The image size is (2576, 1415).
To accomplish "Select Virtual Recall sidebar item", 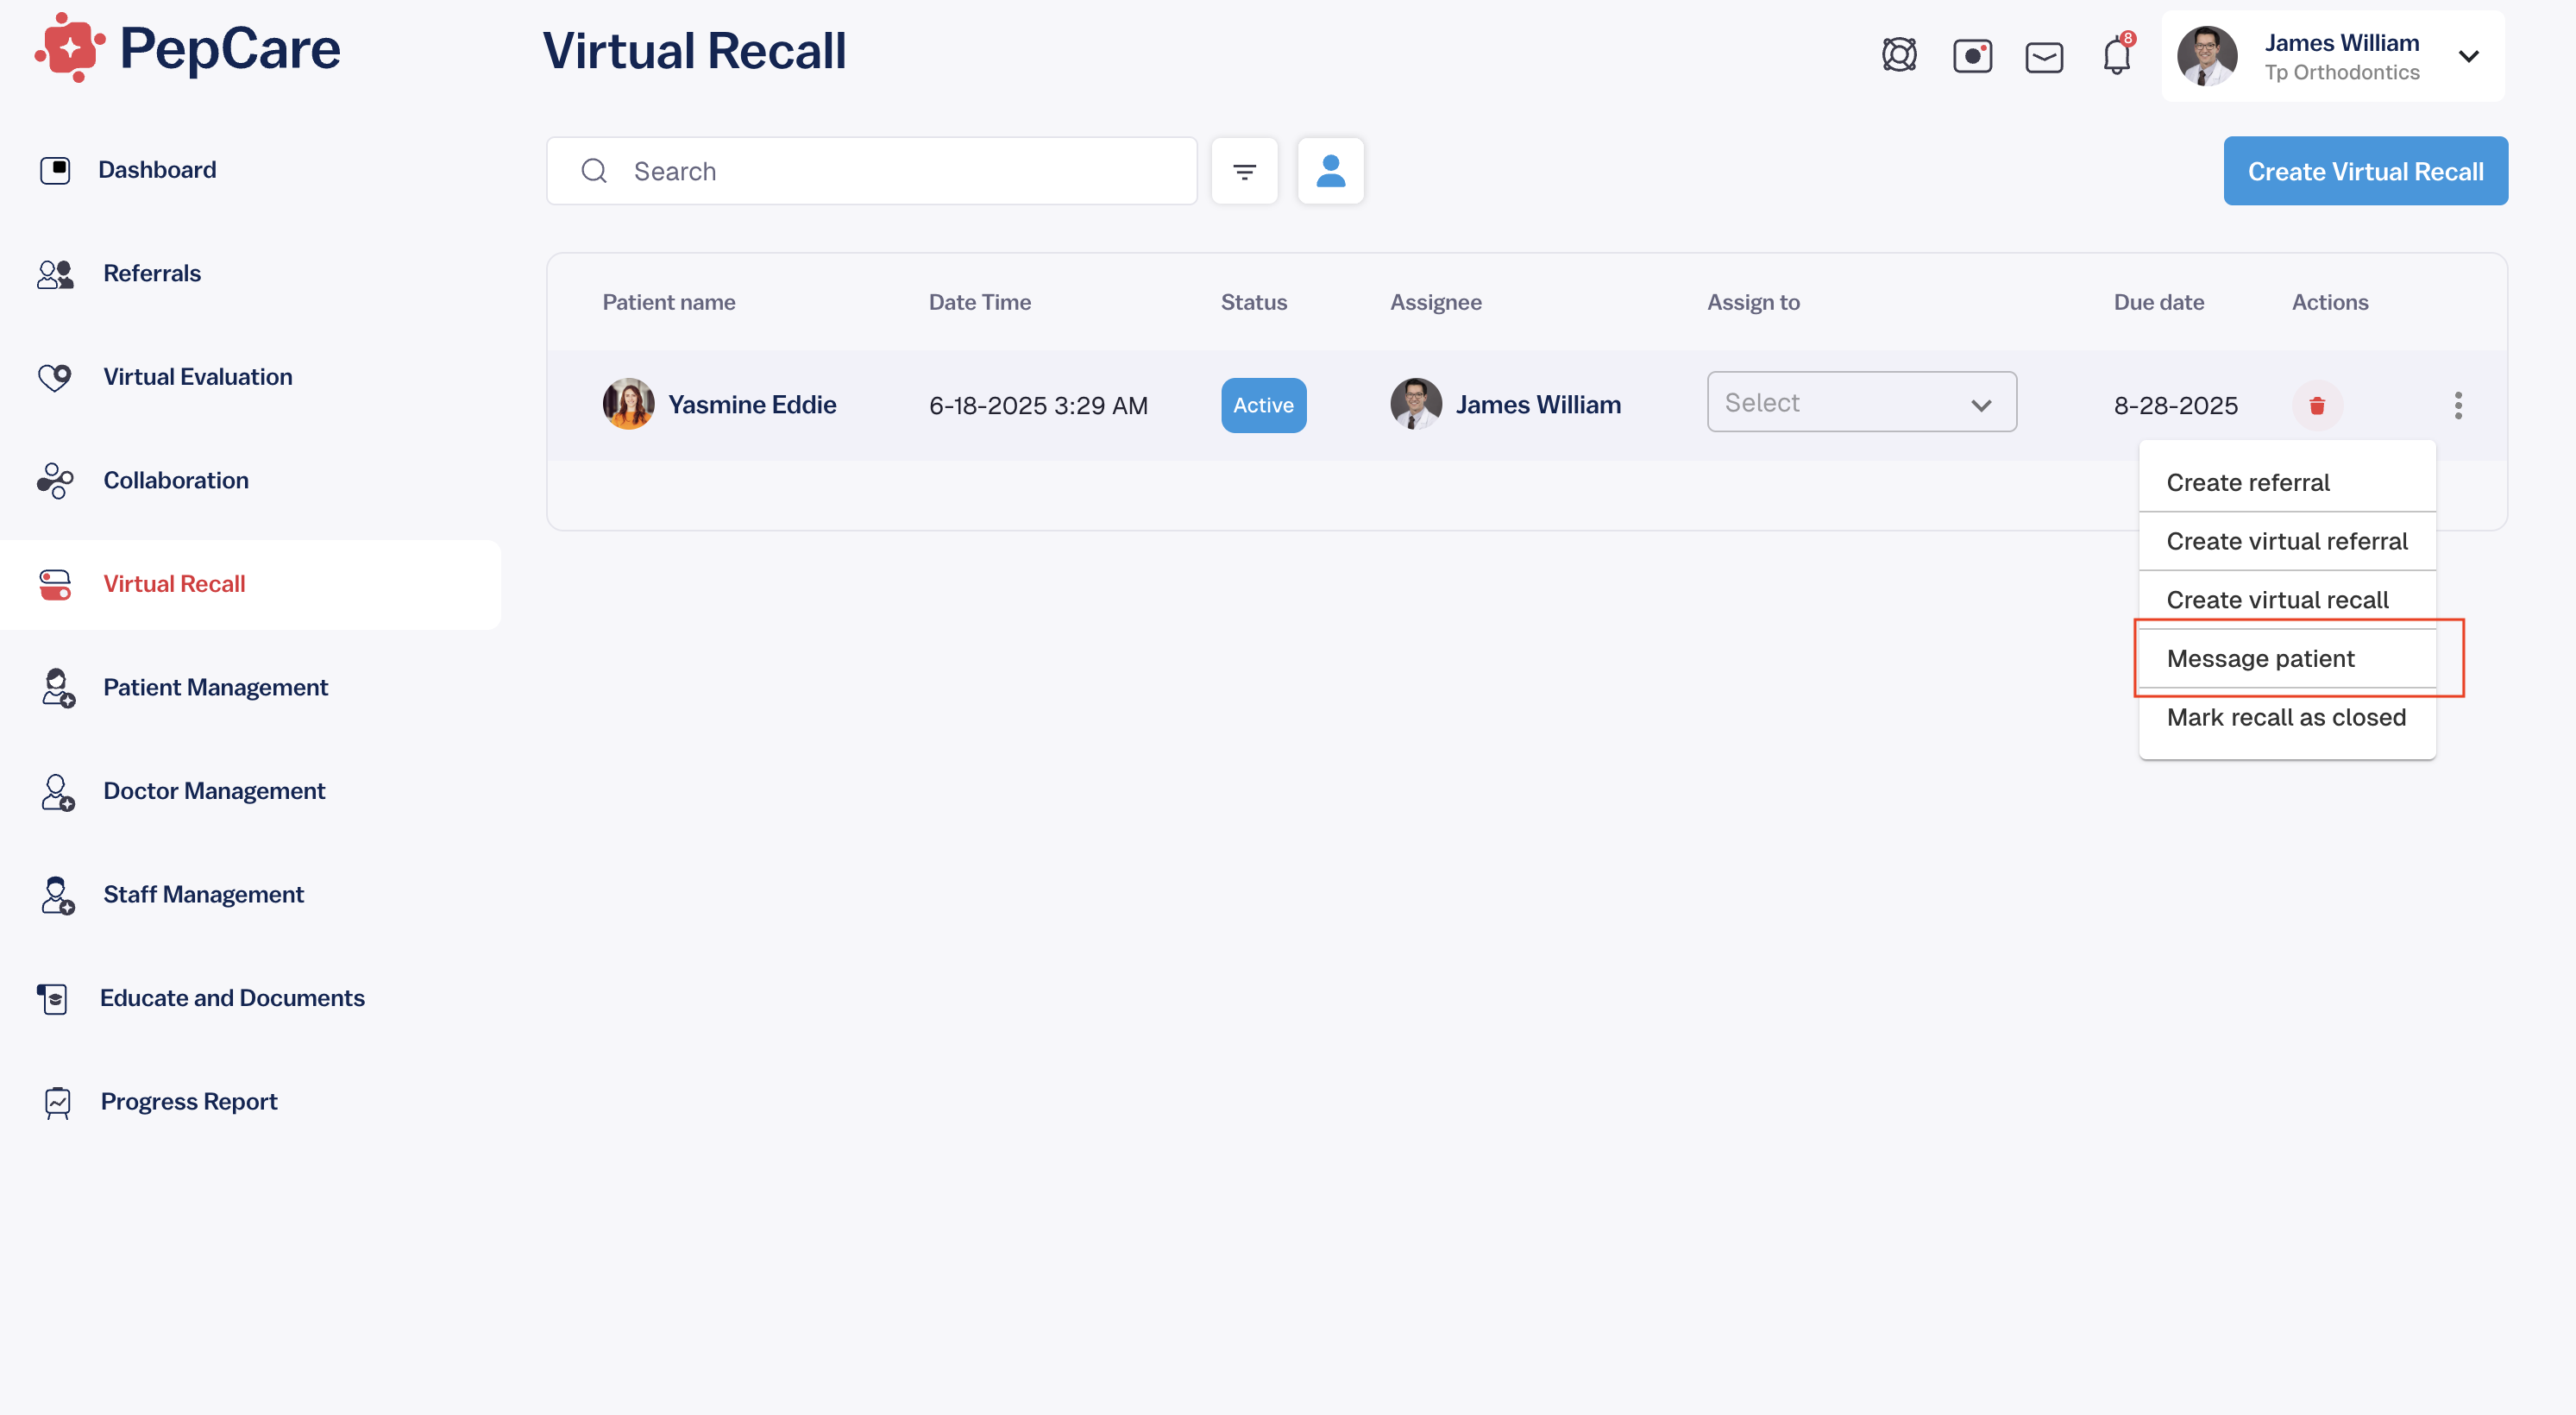I will [x=250, y=584].
